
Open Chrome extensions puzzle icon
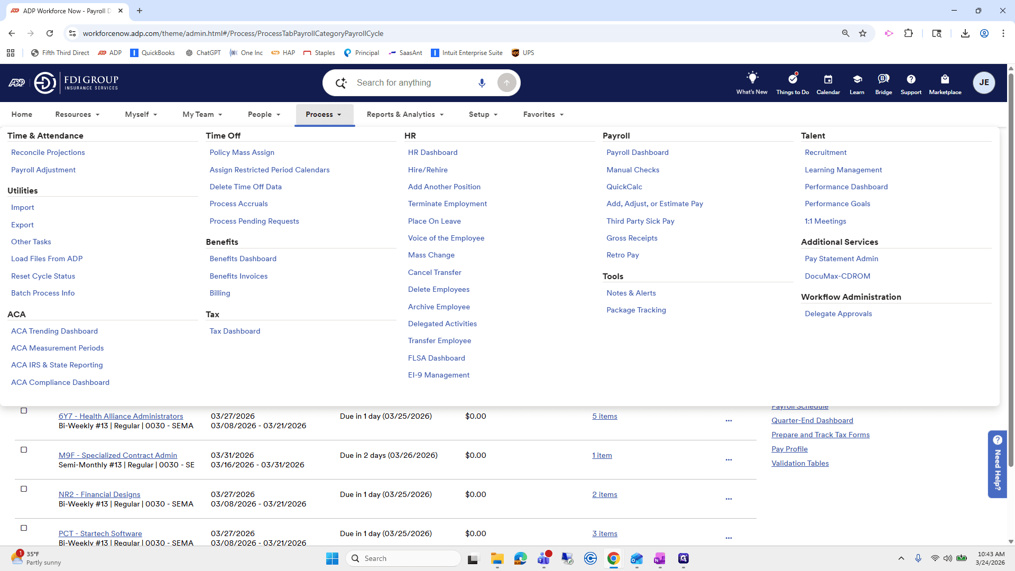pyautogui.click(x=908, y=33)
